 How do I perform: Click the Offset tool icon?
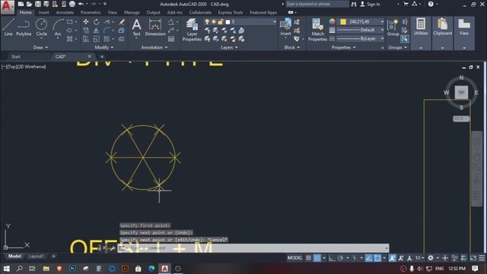122,39
